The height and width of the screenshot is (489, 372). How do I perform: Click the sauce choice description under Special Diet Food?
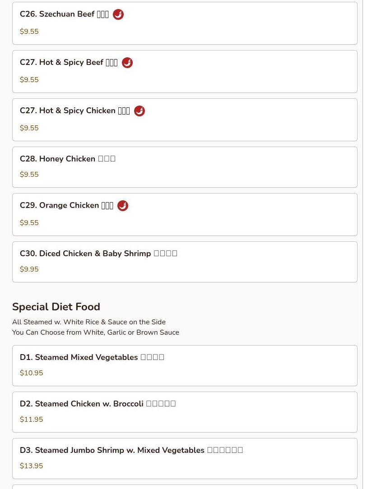click(x=96, y=332)
